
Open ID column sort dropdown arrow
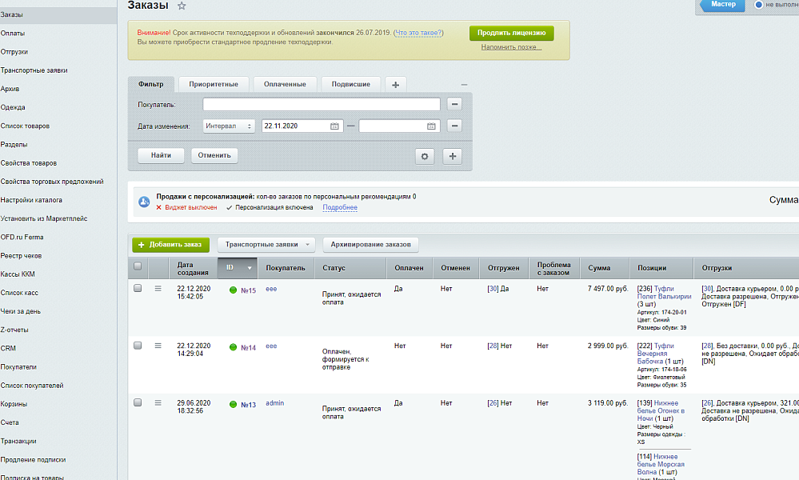[x=250, y=268]
